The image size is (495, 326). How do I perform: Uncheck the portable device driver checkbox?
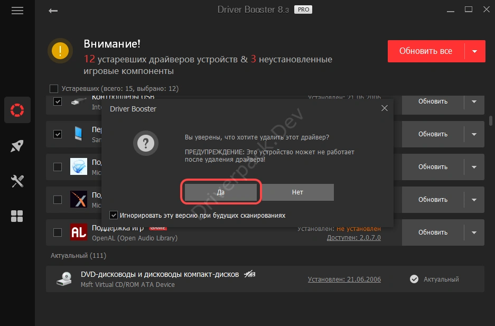point(58,134)
